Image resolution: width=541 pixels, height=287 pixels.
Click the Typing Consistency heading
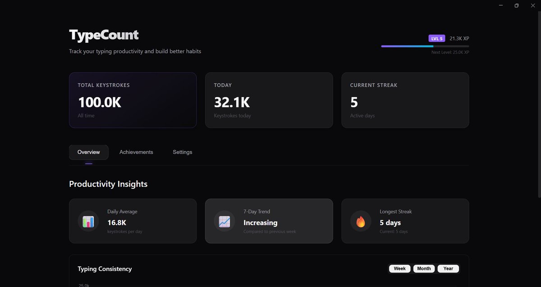click(x=105, y=269)
